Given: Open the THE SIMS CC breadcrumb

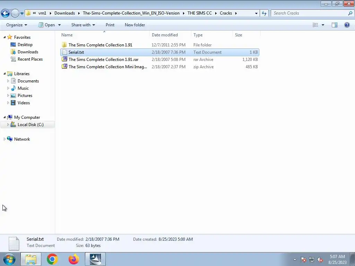Looking at the screenshot, I should (199, 13).
